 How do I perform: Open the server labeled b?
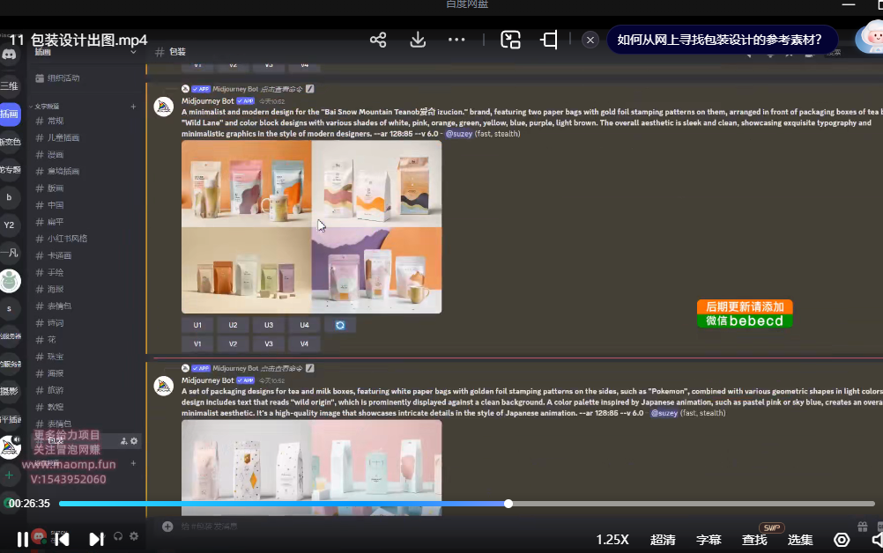pyautogui.click(x=9, y=197)
